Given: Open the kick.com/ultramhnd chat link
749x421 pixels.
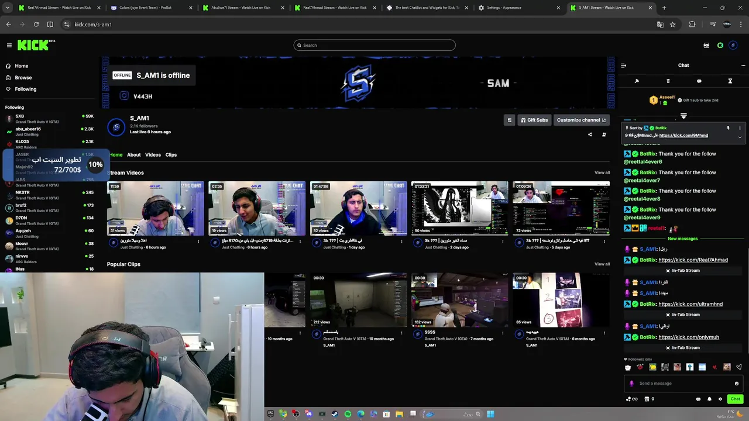Looking at the screenshot, I should point(690,304).
